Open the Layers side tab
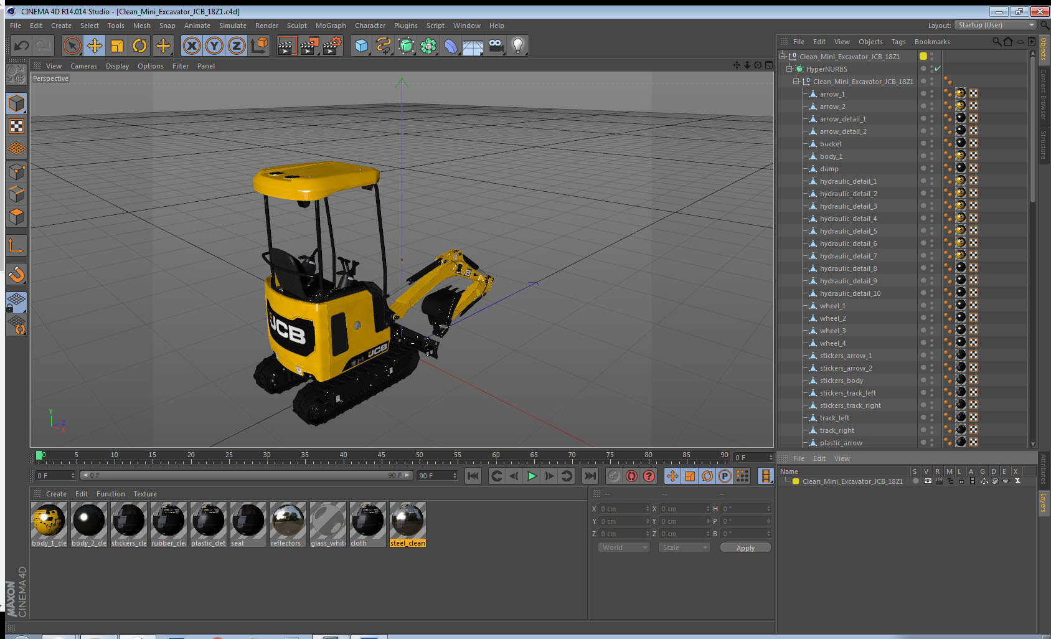1051x639 pixels. pos(1044,502)
